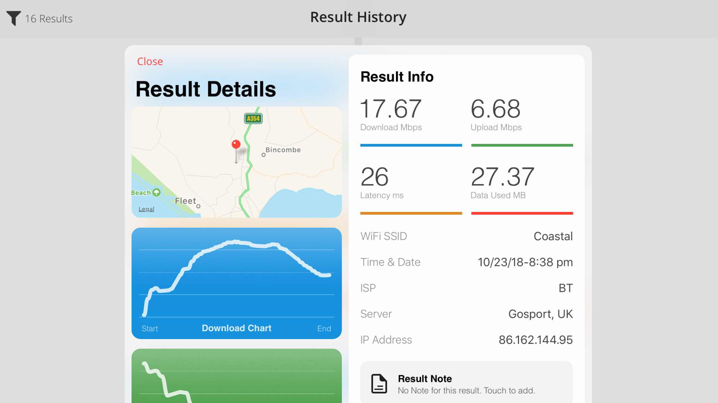Select the Server location Gosport UK

(541, 314)
